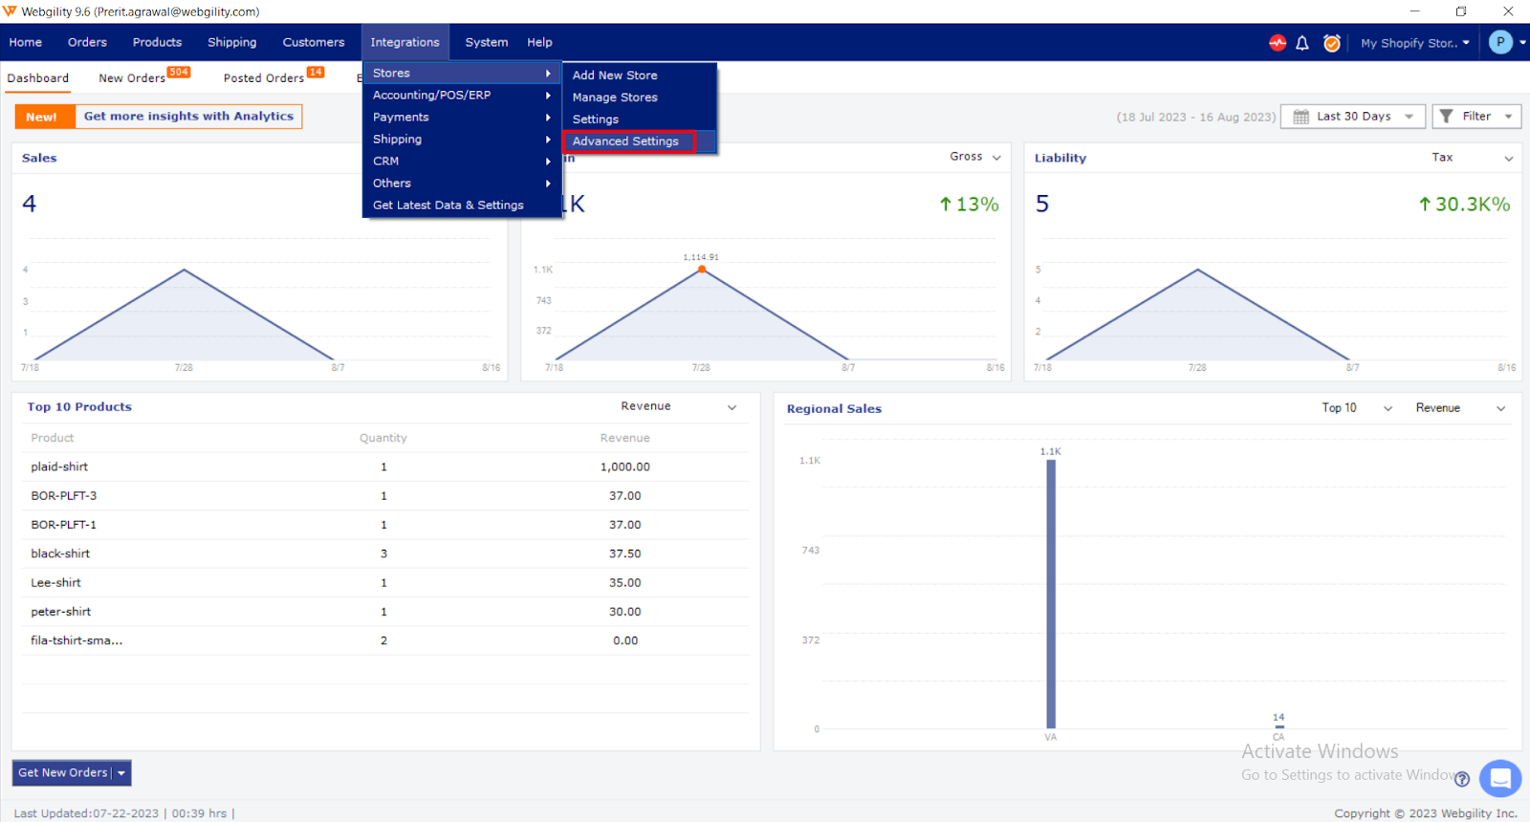Open the Products menu
The image size is (1530, 822).
(157, 42)
